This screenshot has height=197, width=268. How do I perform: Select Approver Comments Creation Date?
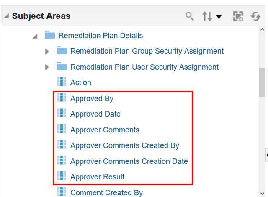coord(129,161)
